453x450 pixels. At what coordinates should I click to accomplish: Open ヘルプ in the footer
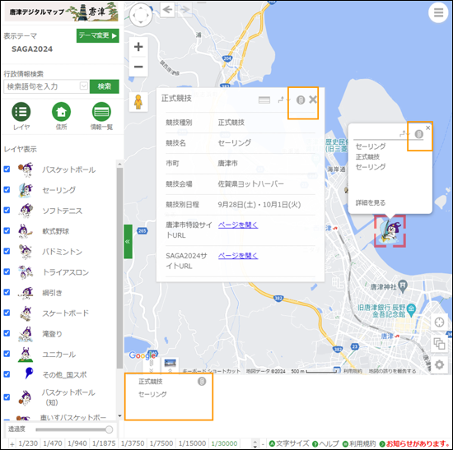tap(325, 443)
